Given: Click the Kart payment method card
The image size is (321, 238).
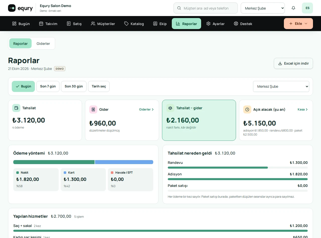Looking at the screenshot, I should [x=83, y=180].
